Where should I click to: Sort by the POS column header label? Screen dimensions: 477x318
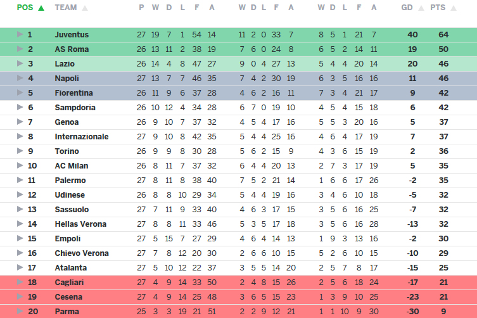pos(25,8)
